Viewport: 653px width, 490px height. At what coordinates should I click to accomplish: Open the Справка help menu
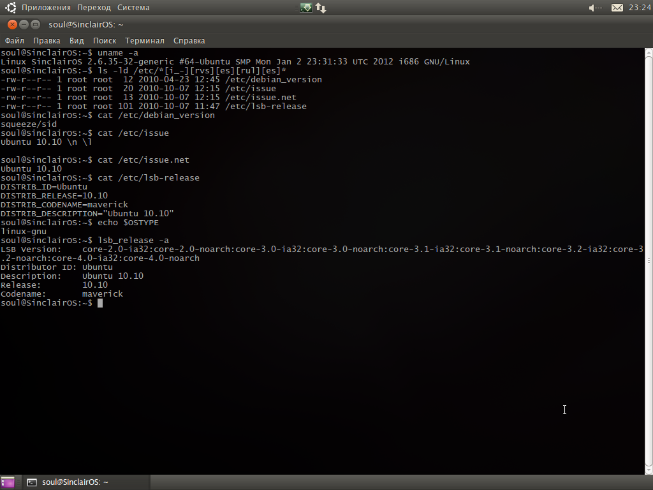tap(189, 40)
